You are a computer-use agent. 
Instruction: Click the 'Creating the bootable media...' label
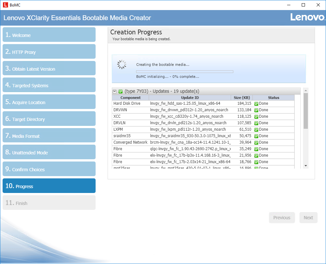[x=163, y=65]
